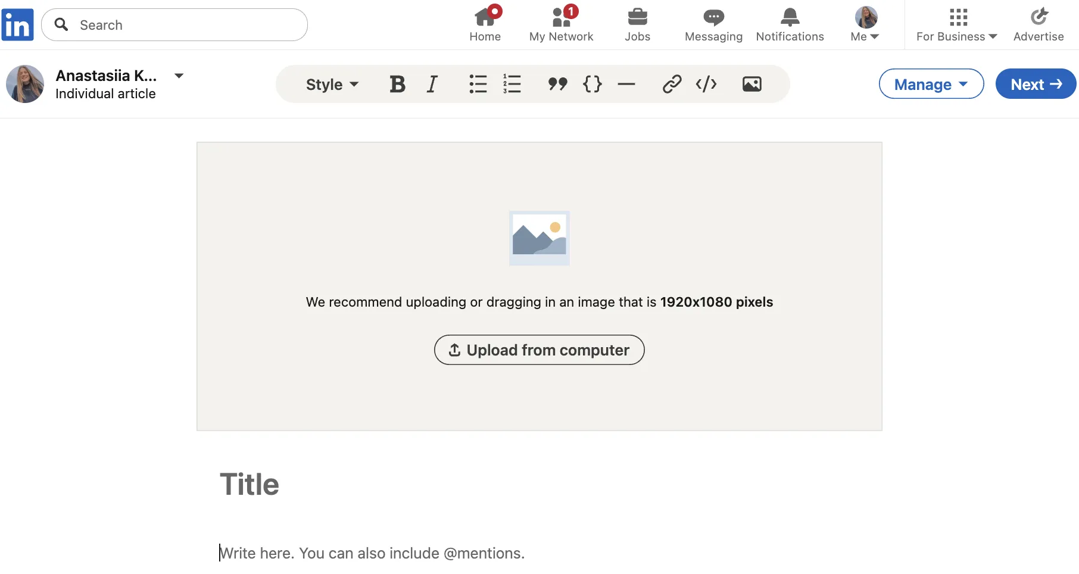The height and width of the screenshot is (574, 1079).
Task: Check LinkedIn Notifications
Action: click(790, 24)
